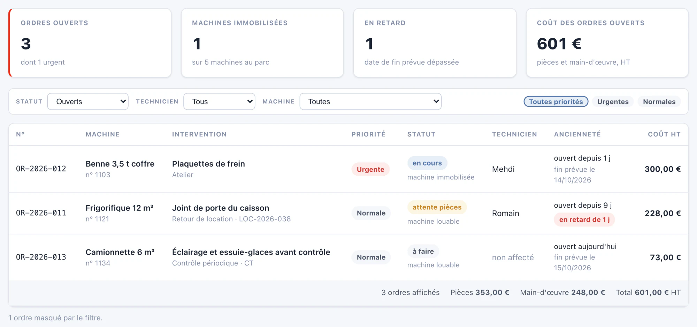The height and width of the screenshot is (327, 697).
Task: Click technician Mehdi
Action: 503,169
